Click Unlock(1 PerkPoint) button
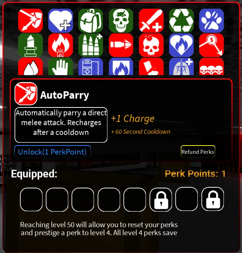242x253 pixels. click(52, 151)
